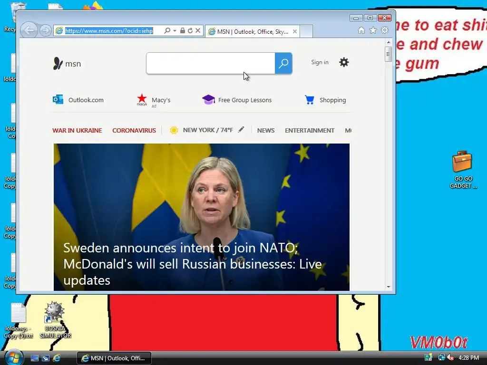The image size is (487, 365).
Task: Refresh the page with the reload icon
Action: click(190, 30)
